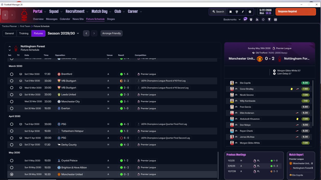
Task: Click the Arrange Friendly button
Action: [112, 33]
